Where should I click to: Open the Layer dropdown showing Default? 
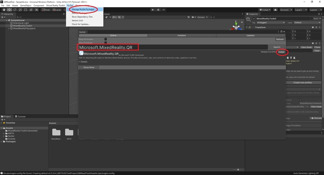[x=307, y=23]
